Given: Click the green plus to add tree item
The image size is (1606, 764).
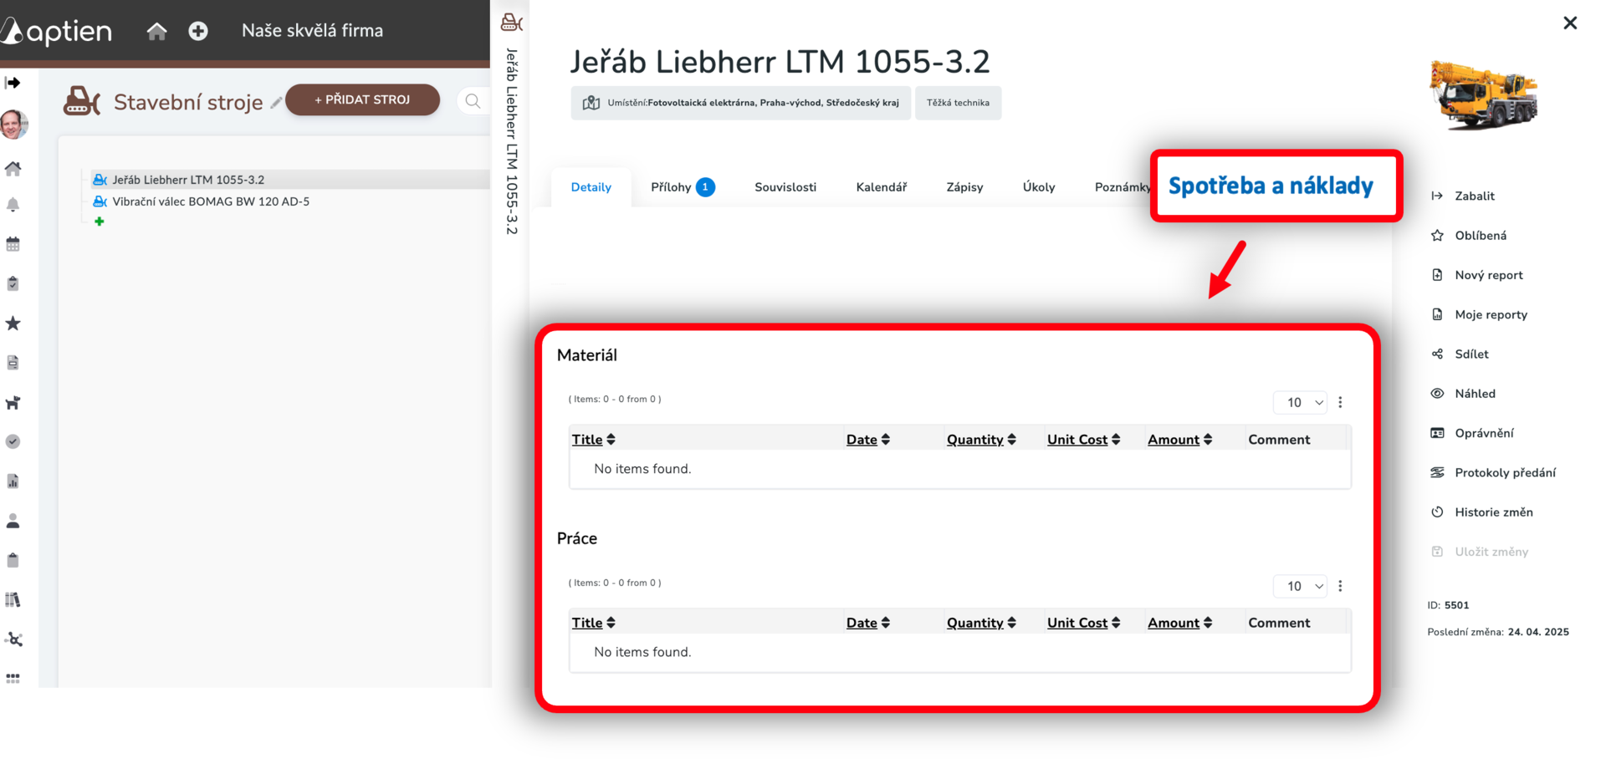Looking at the screenshot, I should 100,222.
